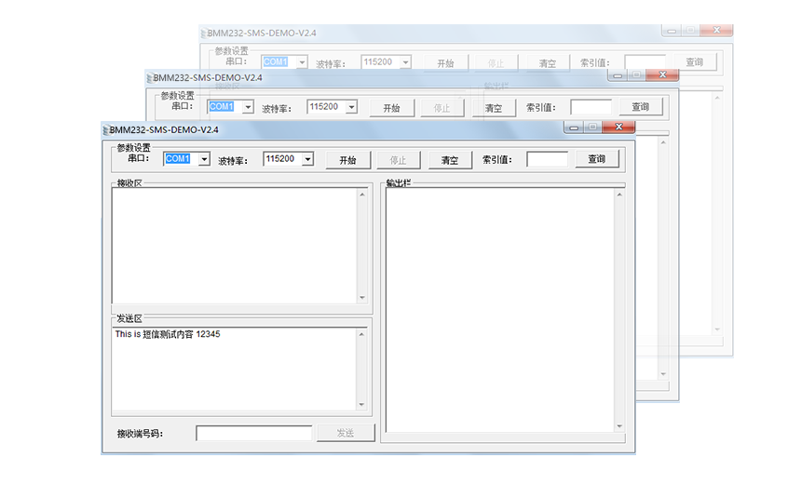Click the 索引值 input field in front window
Image resolution: width=788 pixels, height=498 pixels.
pyautogui.click(x=548, y=159)
